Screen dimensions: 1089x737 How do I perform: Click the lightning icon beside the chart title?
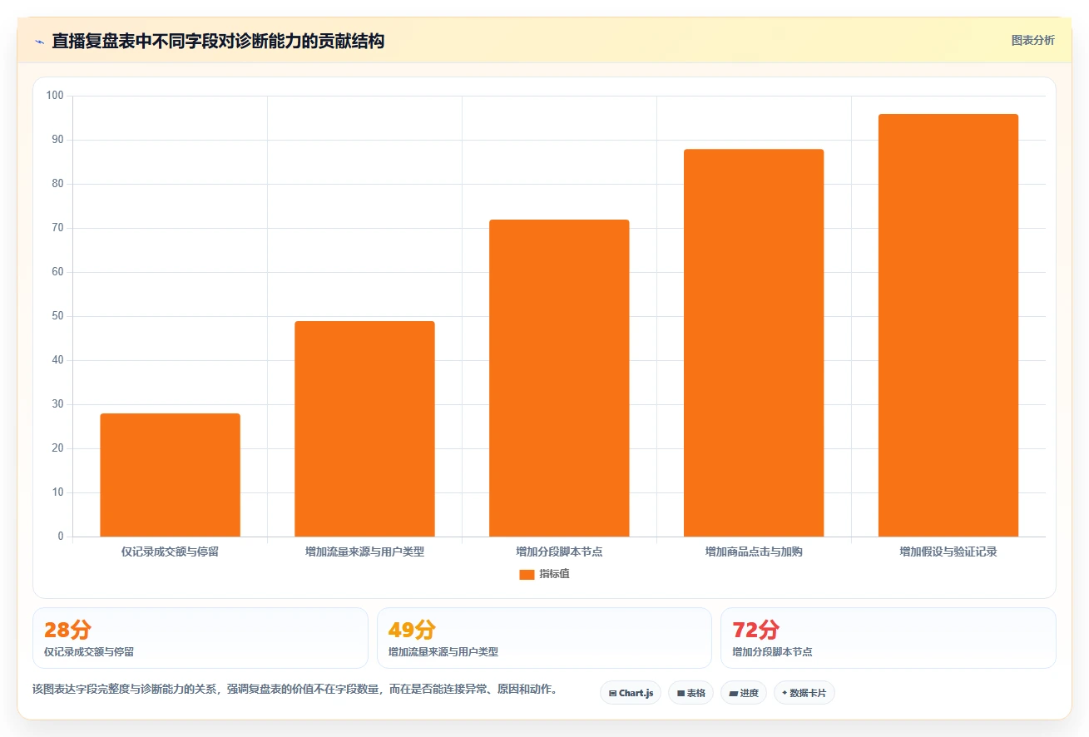pos(39,42)
